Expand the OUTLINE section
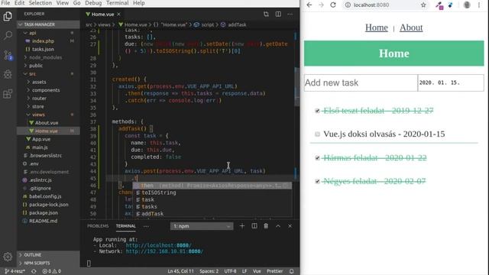The width and height of the screenshot is (489, 275). point(48,254)
